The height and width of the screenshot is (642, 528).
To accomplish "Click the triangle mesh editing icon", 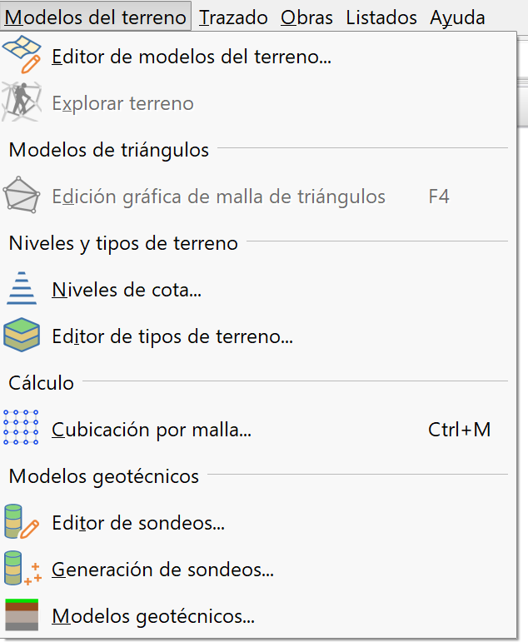I will pos(22,197).
